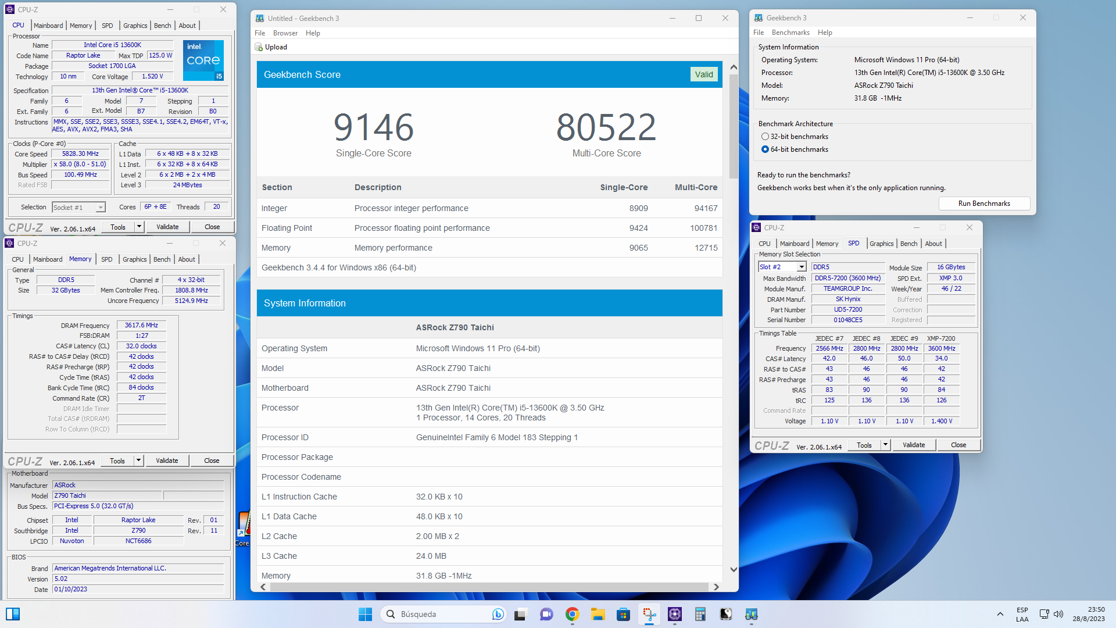Viewport: 1116px width, 628px height.
Task: Open Task View from the taskbar
Action: coord(520,614)
